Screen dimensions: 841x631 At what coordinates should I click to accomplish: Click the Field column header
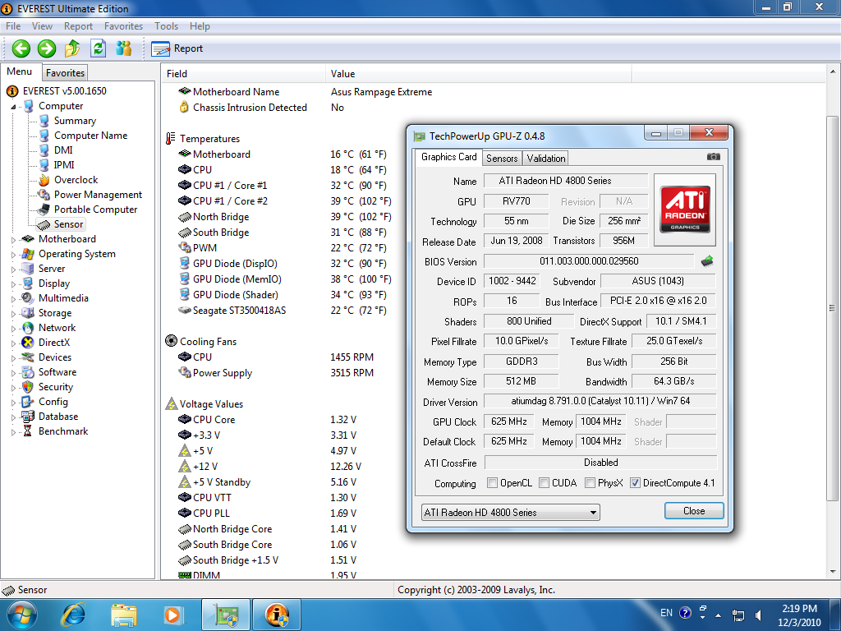pos(243,73)
